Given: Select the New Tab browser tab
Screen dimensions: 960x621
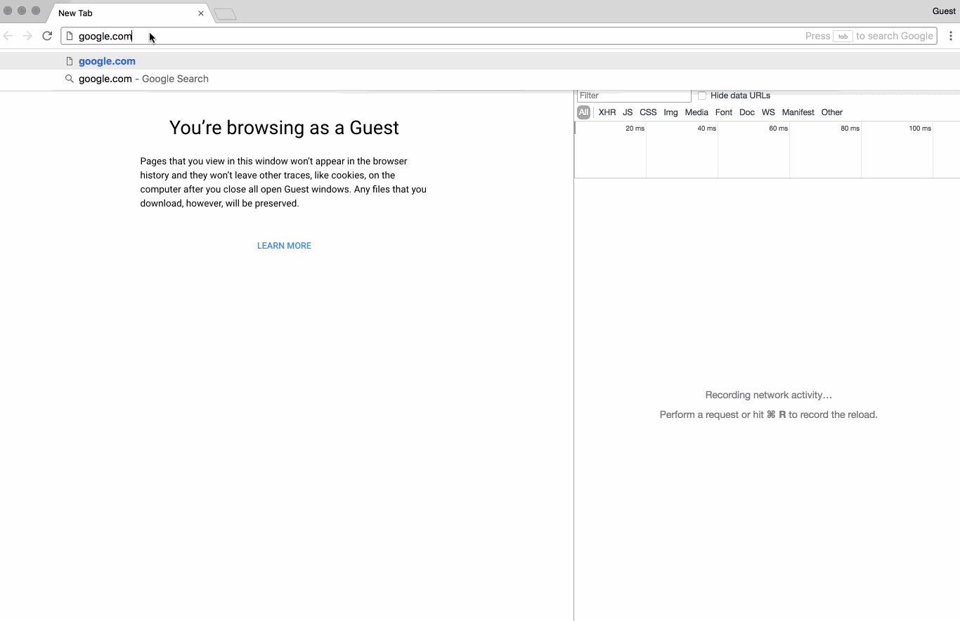Looking at the screenshot, I should [x=130, y=13].
